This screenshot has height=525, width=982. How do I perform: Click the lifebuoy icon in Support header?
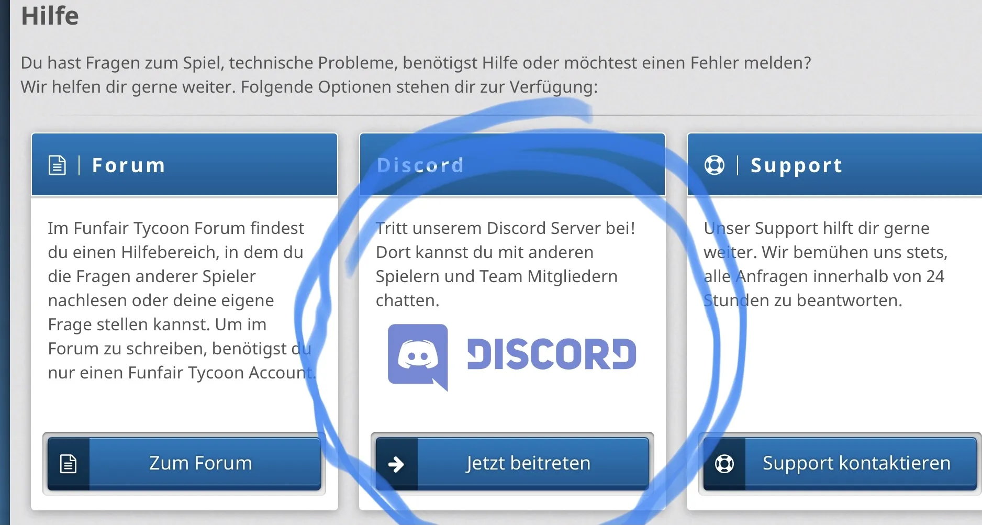click(714, 165)
